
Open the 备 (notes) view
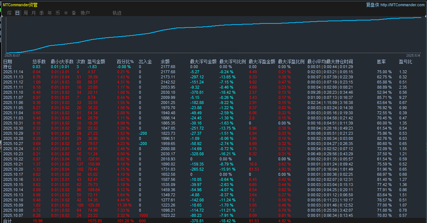pos(74,12)
